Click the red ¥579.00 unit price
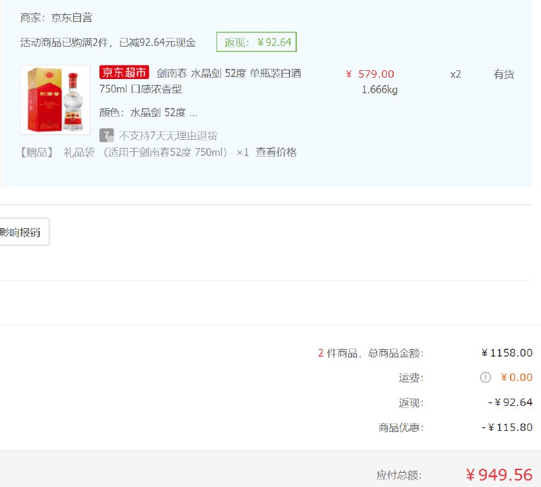541x487 pixels. (x=370, y=74)
